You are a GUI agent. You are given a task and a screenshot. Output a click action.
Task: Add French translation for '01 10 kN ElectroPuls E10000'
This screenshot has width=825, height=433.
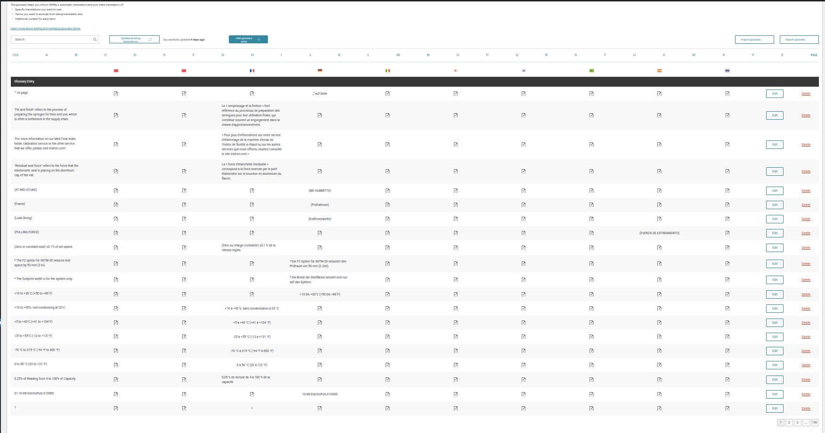(x=252, y=394)
